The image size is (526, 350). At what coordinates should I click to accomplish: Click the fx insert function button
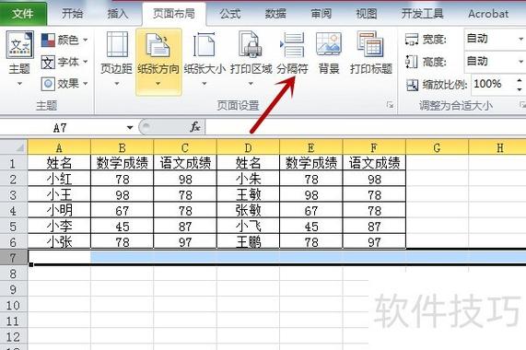(195, 127)
